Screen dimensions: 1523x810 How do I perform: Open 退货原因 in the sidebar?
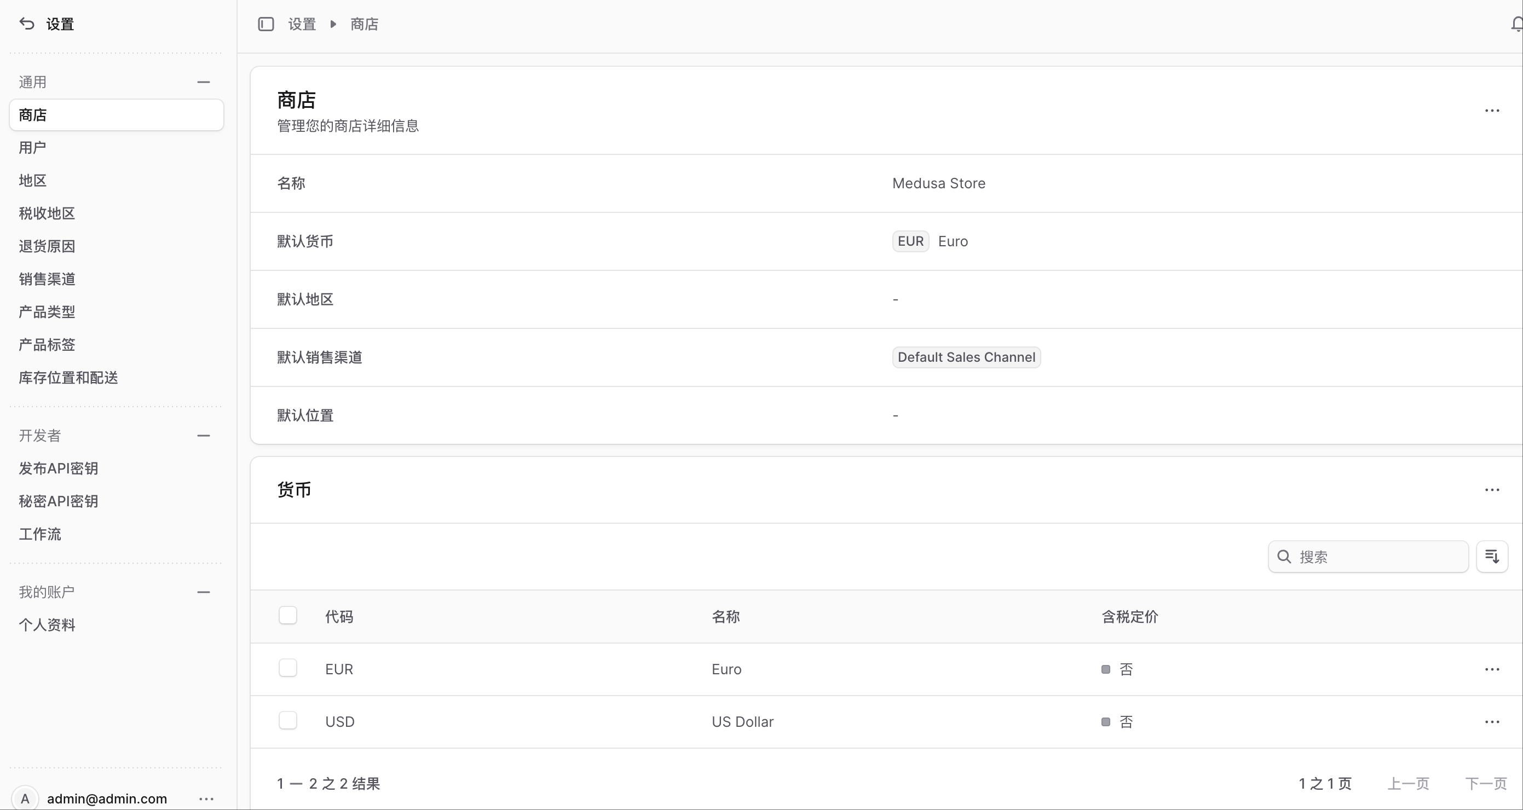117,246
